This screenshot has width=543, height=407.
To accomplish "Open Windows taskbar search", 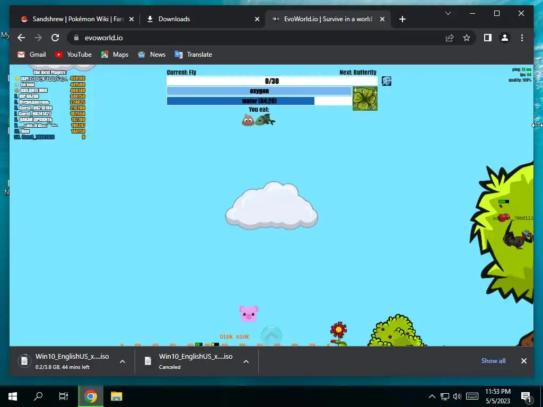I will (38, 396).
